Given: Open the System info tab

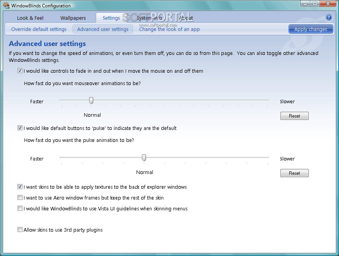Looking at the screenshot, I should [149, 18].
